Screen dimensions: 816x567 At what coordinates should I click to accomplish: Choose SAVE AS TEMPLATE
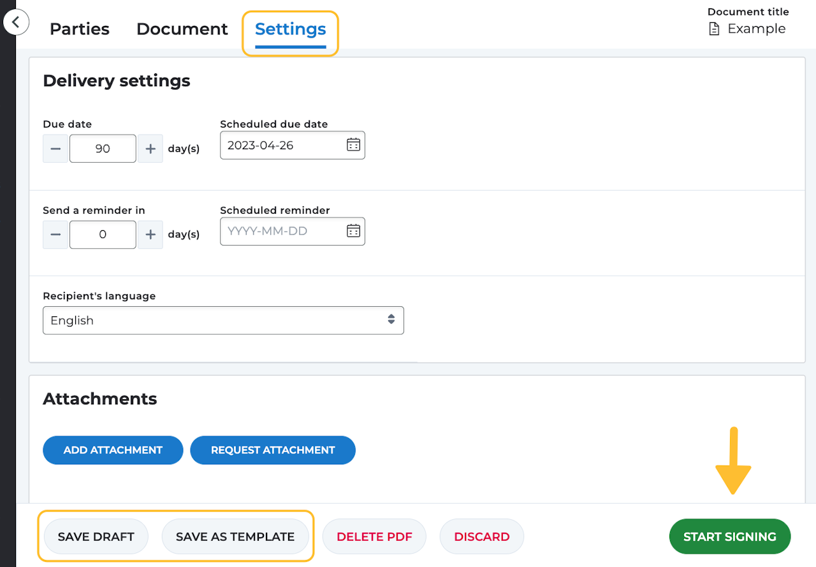pyautogui.click(x=235, y=536)
